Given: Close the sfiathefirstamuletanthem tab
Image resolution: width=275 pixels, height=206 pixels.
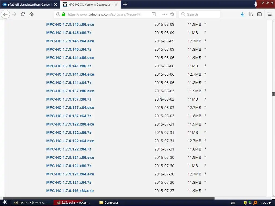Looking at the screenshot, I should (56, 5).
